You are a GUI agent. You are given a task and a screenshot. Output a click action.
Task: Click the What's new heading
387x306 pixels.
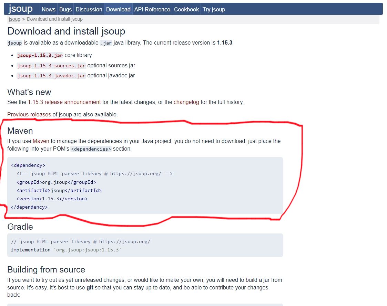coord(29,92)
